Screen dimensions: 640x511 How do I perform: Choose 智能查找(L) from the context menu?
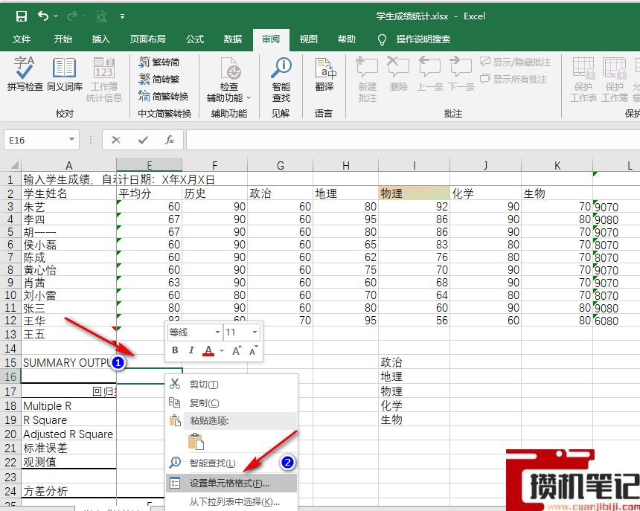(232, 463)
